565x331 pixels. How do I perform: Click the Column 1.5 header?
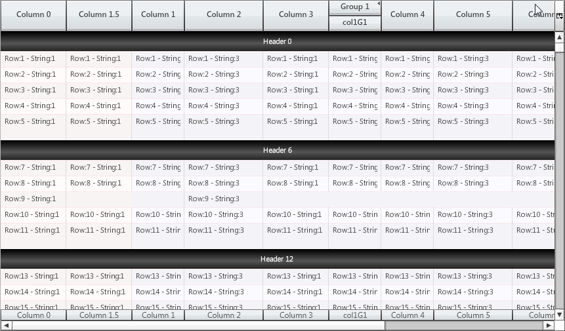tap(99, 14)
